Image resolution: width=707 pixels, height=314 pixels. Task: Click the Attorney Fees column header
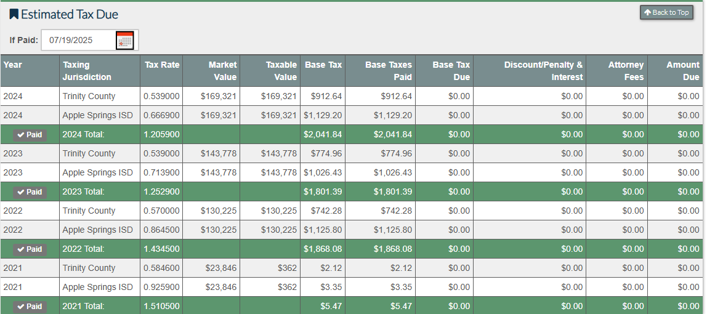pos(625,71)
